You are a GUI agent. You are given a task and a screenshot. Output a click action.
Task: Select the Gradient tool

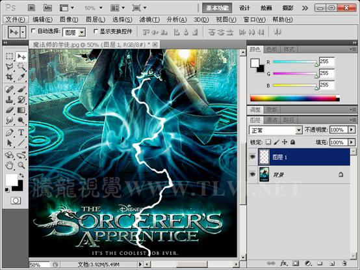(x=21, y=110)
